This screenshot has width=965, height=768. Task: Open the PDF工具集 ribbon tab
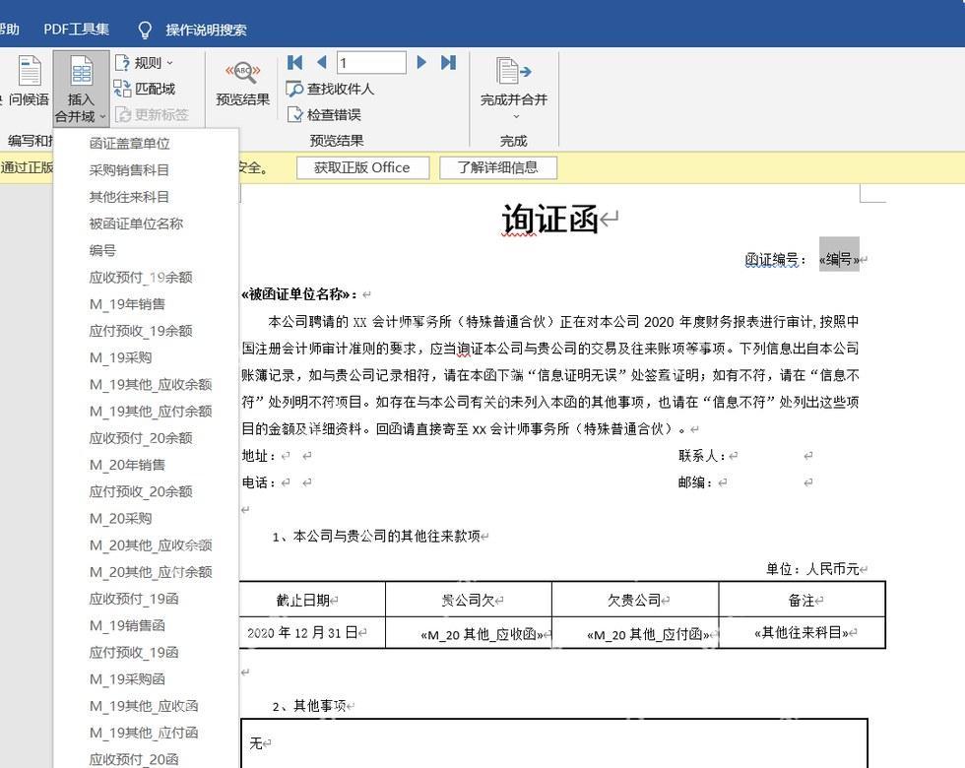click(77, 29)
